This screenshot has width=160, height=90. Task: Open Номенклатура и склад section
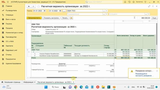[x=14, y=32]
